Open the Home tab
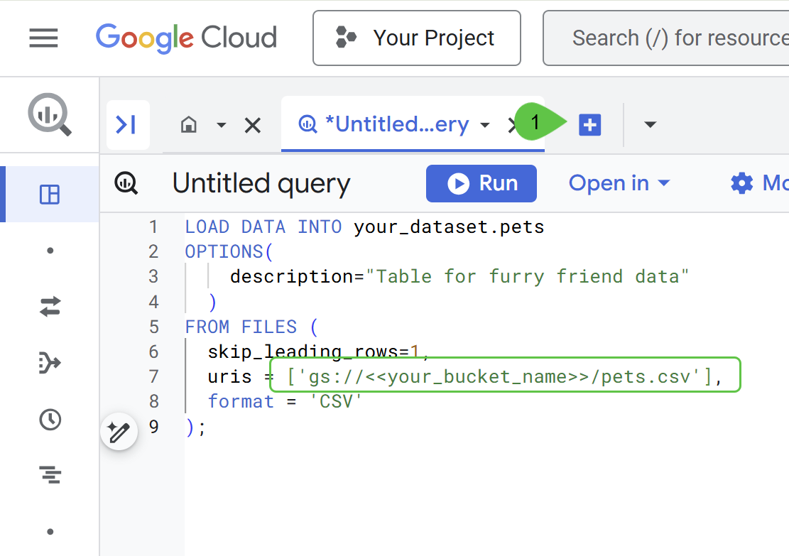 [189, 124]
